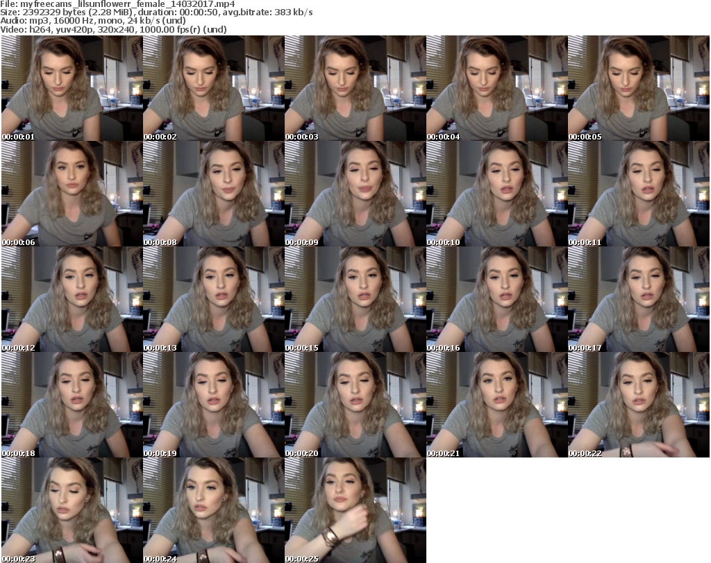Select the thumbnail stamped 00:00:10

(x=497, y=194)
